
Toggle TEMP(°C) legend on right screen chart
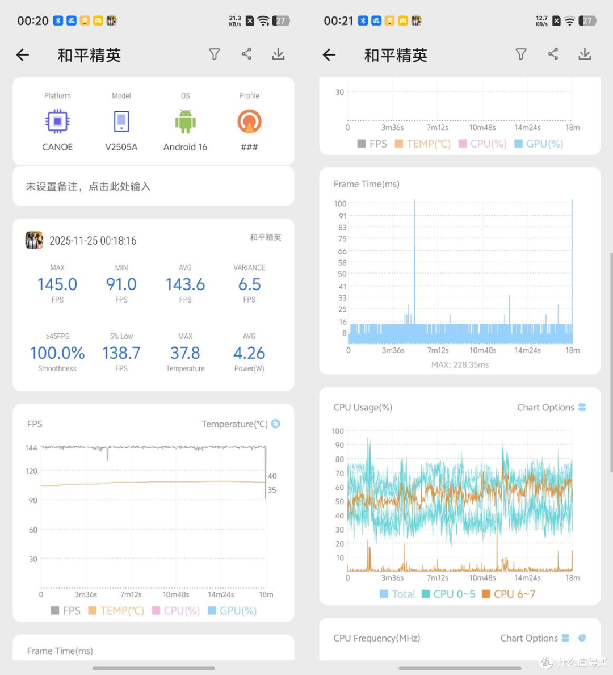[x=422, y=144]
